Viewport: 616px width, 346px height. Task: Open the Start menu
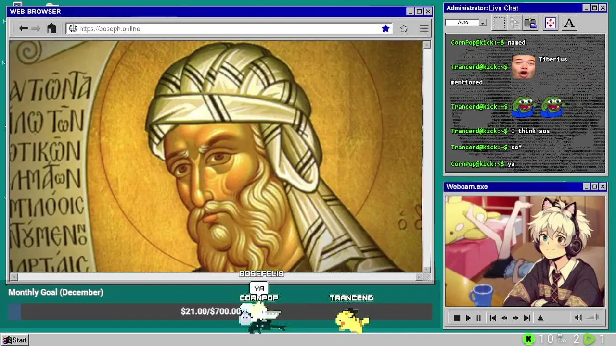15,340
